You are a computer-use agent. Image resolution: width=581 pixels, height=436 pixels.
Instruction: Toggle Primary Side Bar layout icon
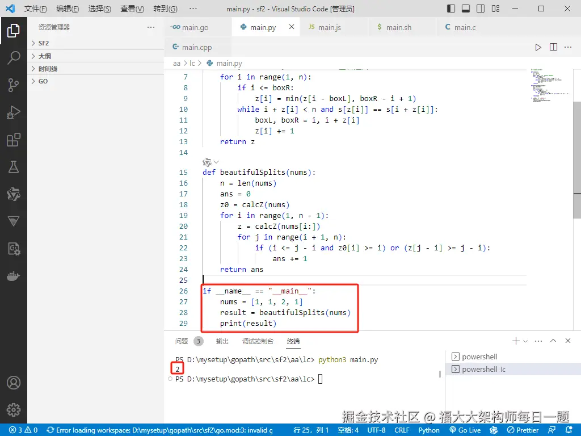(x=451, y=9)
